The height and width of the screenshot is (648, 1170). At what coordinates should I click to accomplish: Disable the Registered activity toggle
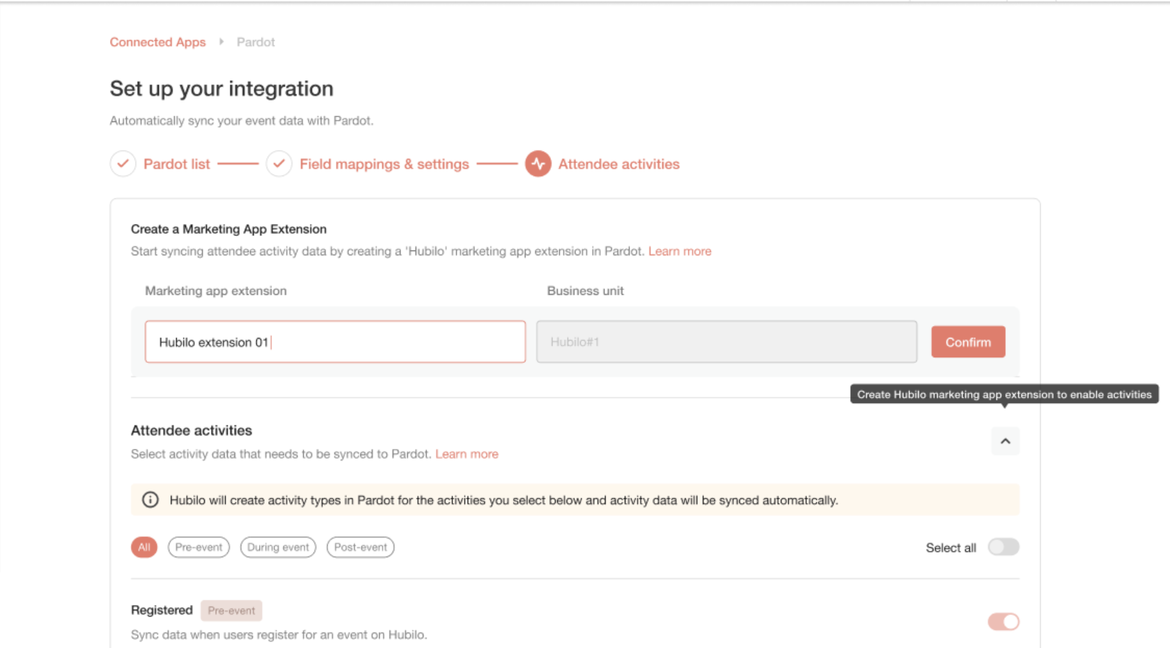(1003, 622)
